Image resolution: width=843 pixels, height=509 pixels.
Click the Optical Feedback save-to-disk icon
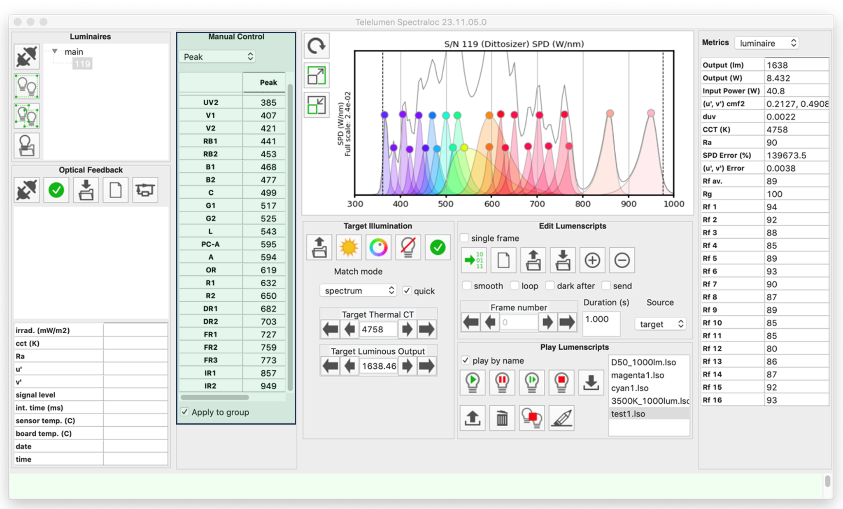[x=86, y=190]
